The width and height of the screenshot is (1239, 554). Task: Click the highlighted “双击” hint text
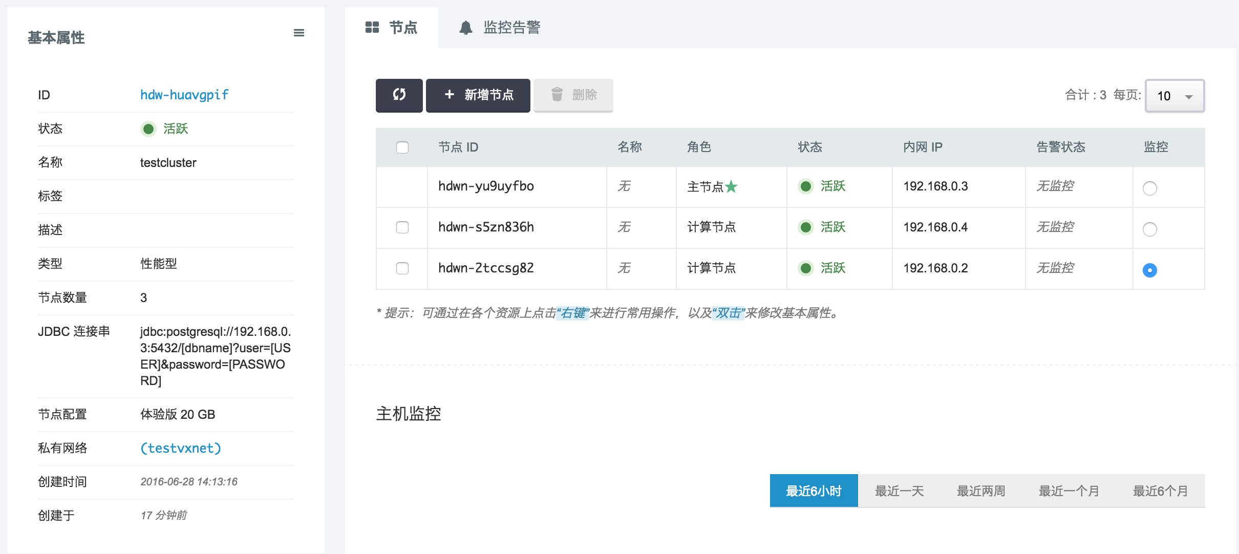click(728, 313)
